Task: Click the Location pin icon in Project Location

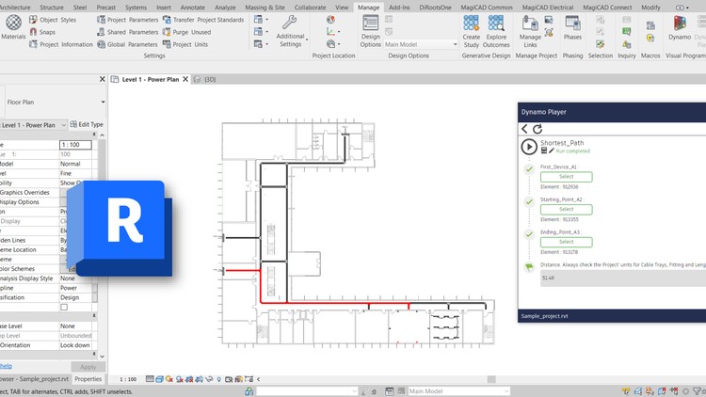Action: [x=330, y=20]
